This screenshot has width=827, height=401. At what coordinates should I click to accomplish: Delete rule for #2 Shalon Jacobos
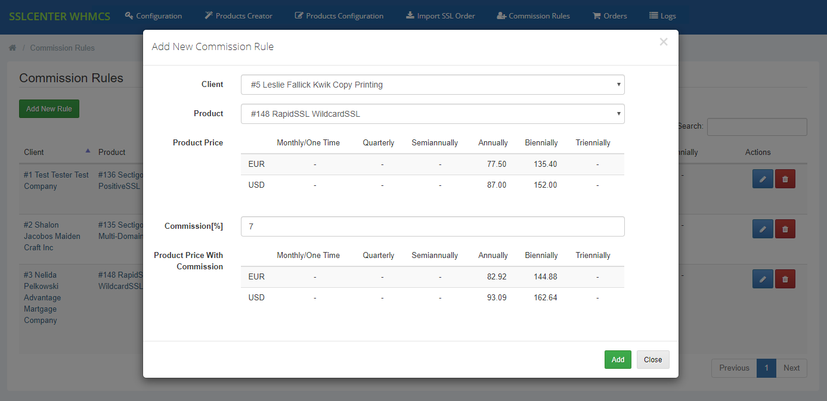click(x=785, y=229)
